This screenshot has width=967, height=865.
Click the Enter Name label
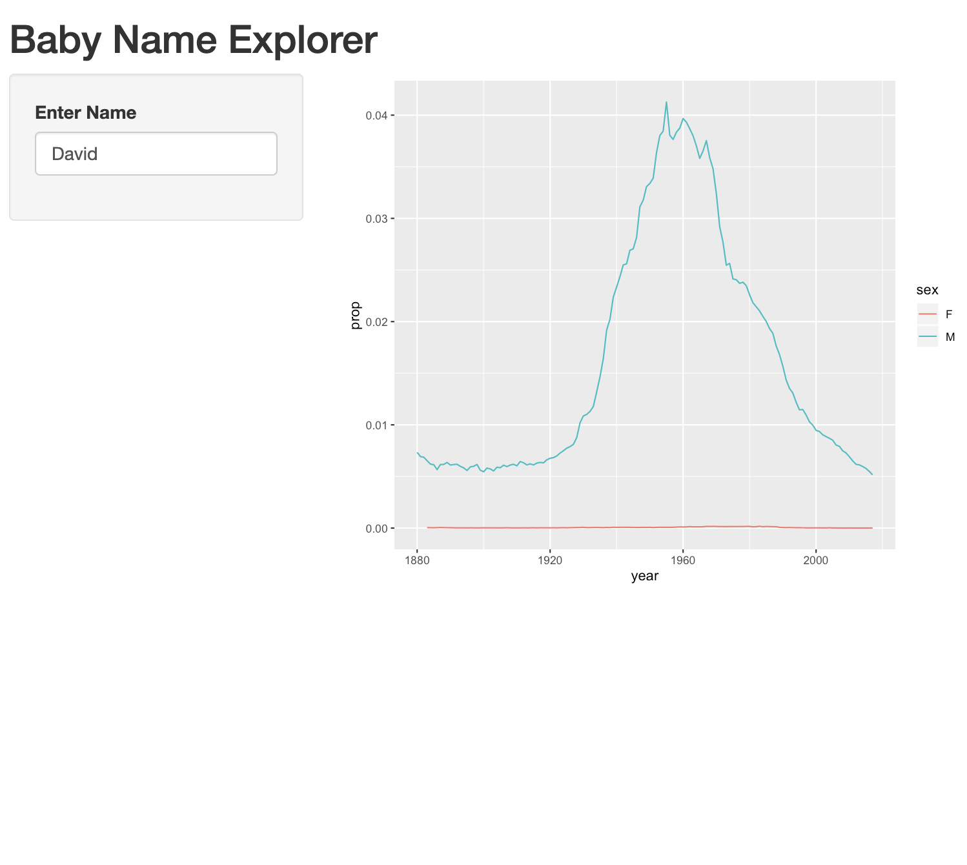(86, 113)
